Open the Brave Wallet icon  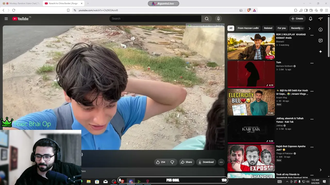(x=311, y=10)
